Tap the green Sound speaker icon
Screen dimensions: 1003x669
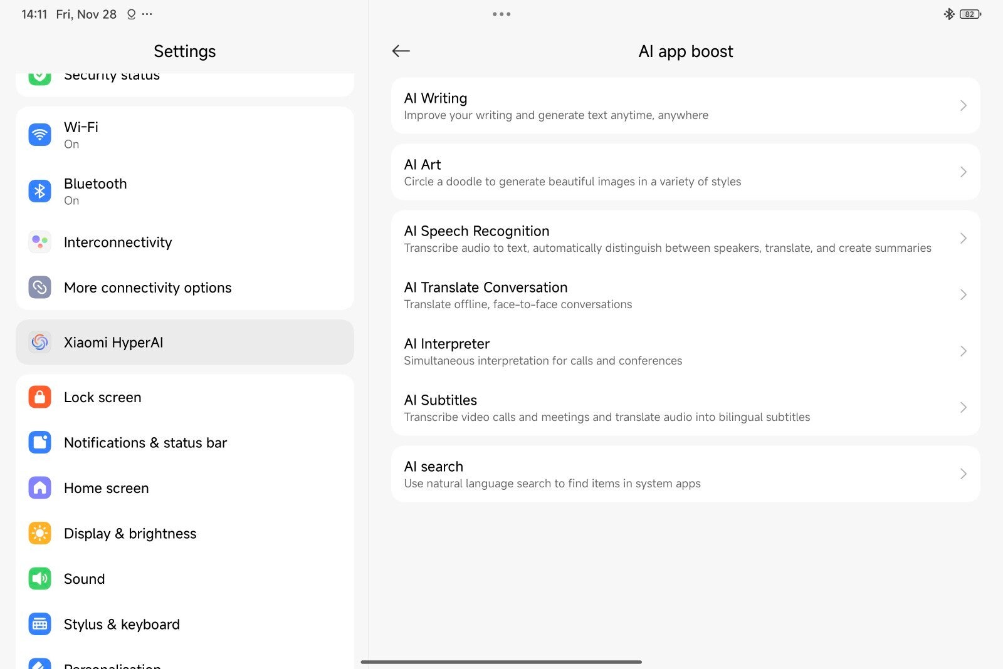point(39,579)
